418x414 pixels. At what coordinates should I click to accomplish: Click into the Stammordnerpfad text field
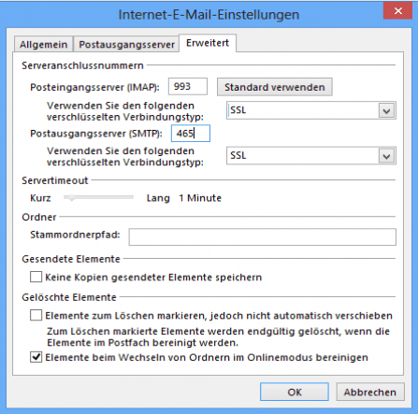262,236
